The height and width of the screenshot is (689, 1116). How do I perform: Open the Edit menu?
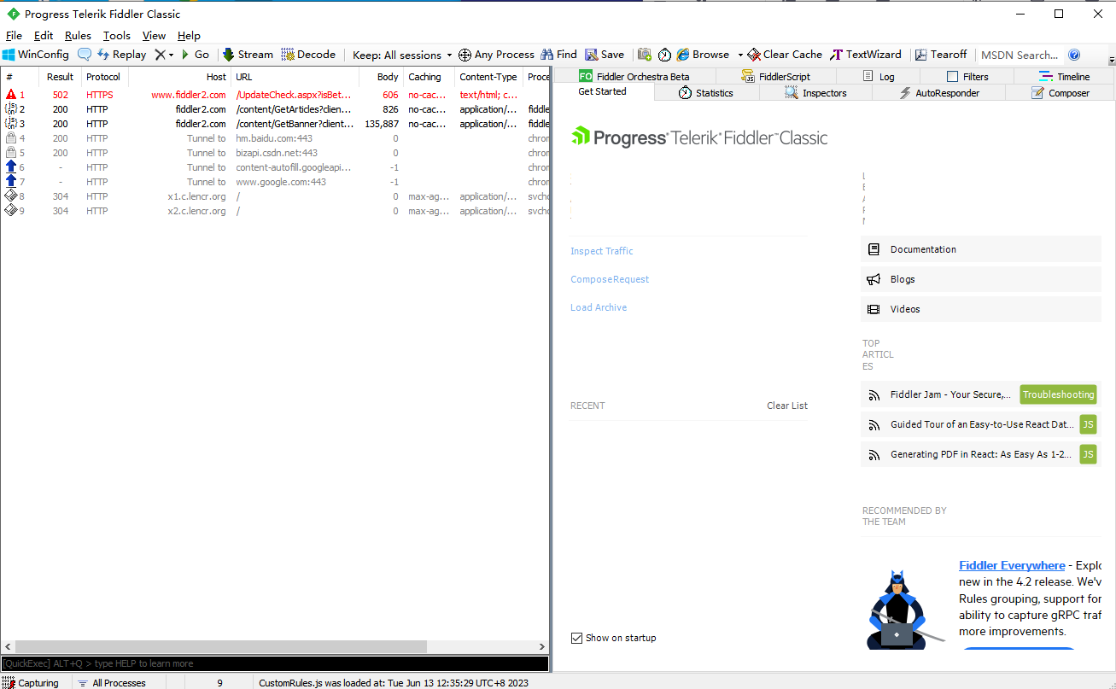click(44, 36)
